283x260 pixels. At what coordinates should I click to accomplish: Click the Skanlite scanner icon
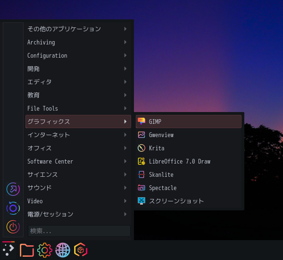pyautogui.click(x=141, y=174)
